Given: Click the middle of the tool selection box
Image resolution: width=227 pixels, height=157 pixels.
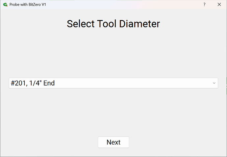Looking at the screenshot, I should pos(113,83).
